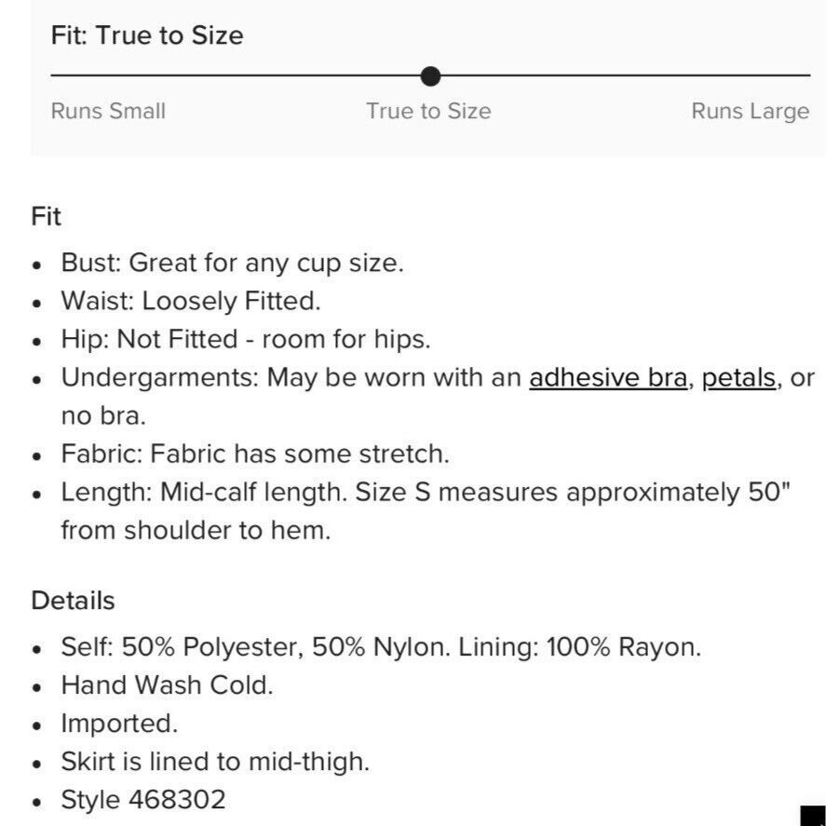Viewport: 826px width, 826px height.
Task: Click the black square in bottom corner
Action: click(813, 816)
